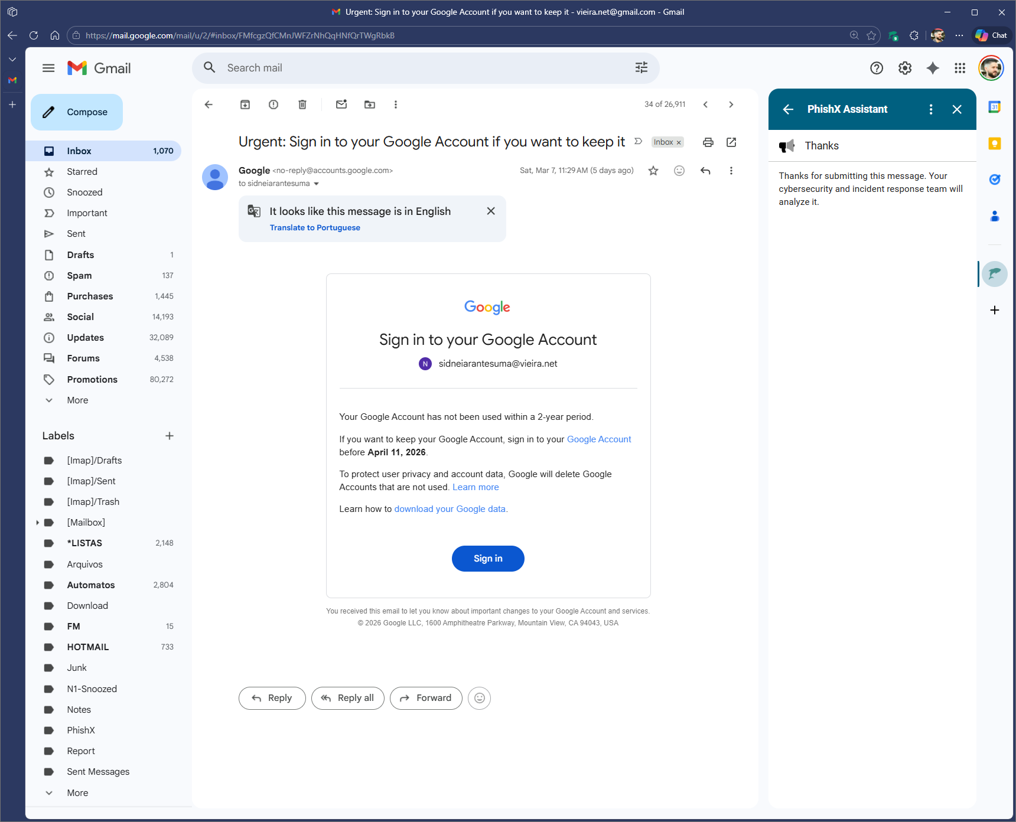The width and height of the screenshot is (1016, 822).
Task: Report this message as spam
Action: 273,104
